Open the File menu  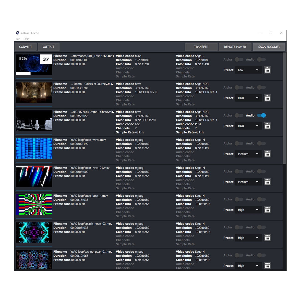18,39
